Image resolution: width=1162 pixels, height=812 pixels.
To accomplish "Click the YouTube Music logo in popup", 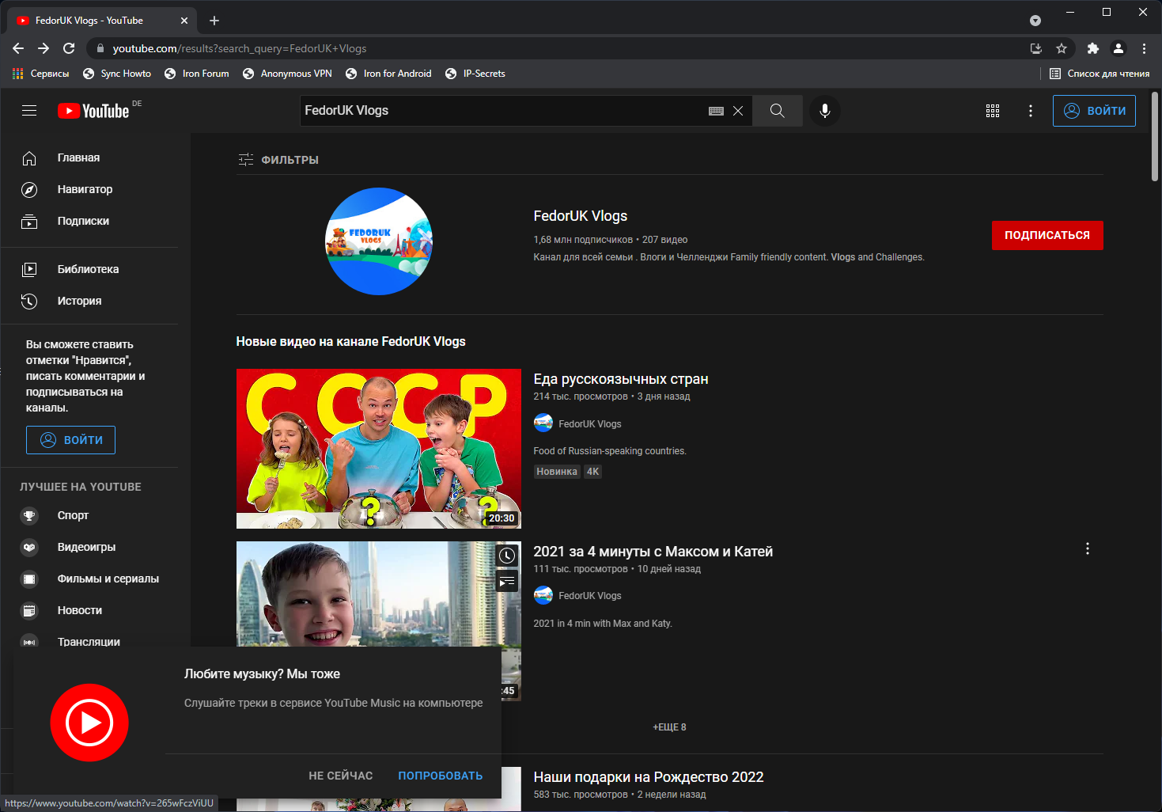I will (x=89, y=723).
